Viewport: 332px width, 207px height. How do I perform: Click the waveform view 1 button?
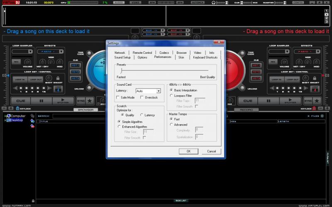(x=326, y=11)
